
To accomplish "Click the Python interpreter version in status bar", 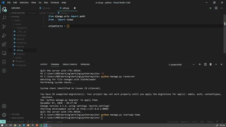I will [x=16, y=122].
